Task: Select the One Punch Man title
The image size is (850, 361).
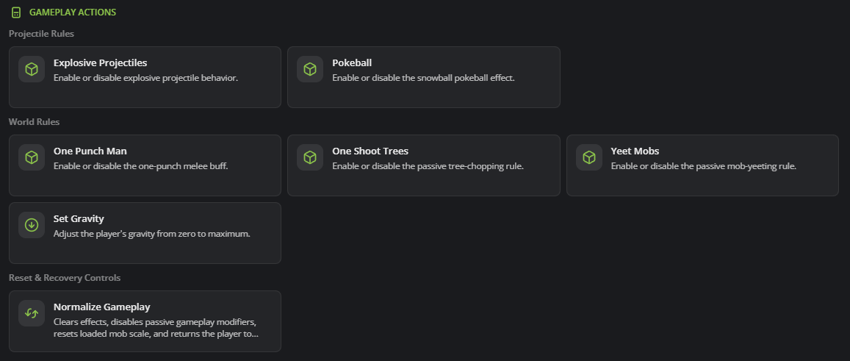Action: pyautogui.click(x=90, y=151)
